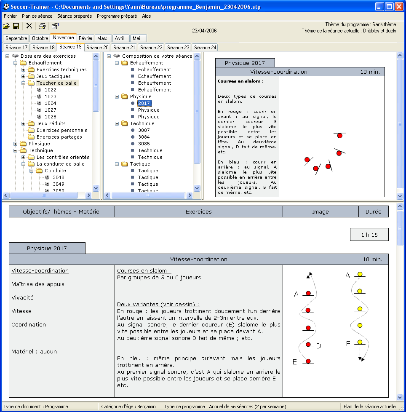
Task: Click the soccer ball icon beside exercise 1024
Action: pyautogui.click(x=39, y=103)
